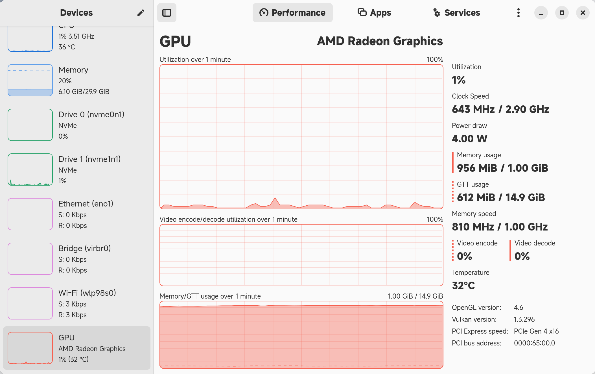The image size is (595, 374).
Task: Open the three-dot main menu
Action: pos(518,13)
